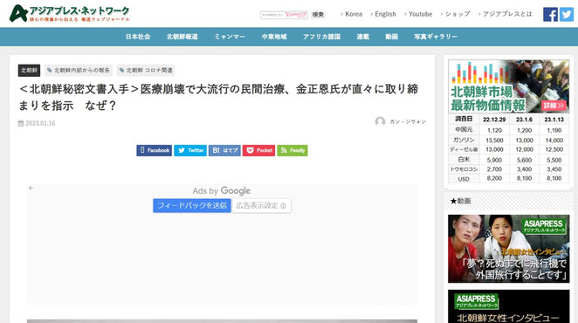
Task: Select the 北朝鮮内部からの報告 tag
Action: click(79, 70)
